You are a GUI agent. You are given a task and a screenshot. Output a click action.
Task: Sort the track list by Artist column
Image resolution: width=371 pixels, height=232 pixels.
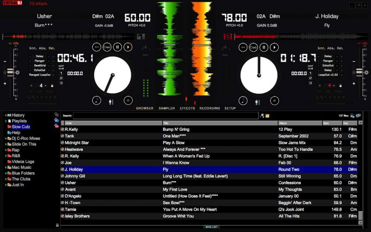pyautogui.click(x=113, y=123)
